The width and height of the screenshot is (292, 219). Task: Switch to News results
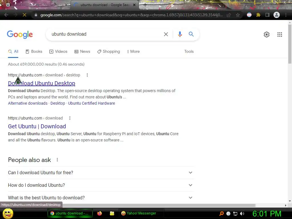pyautogui.click(x=82, y=52)
